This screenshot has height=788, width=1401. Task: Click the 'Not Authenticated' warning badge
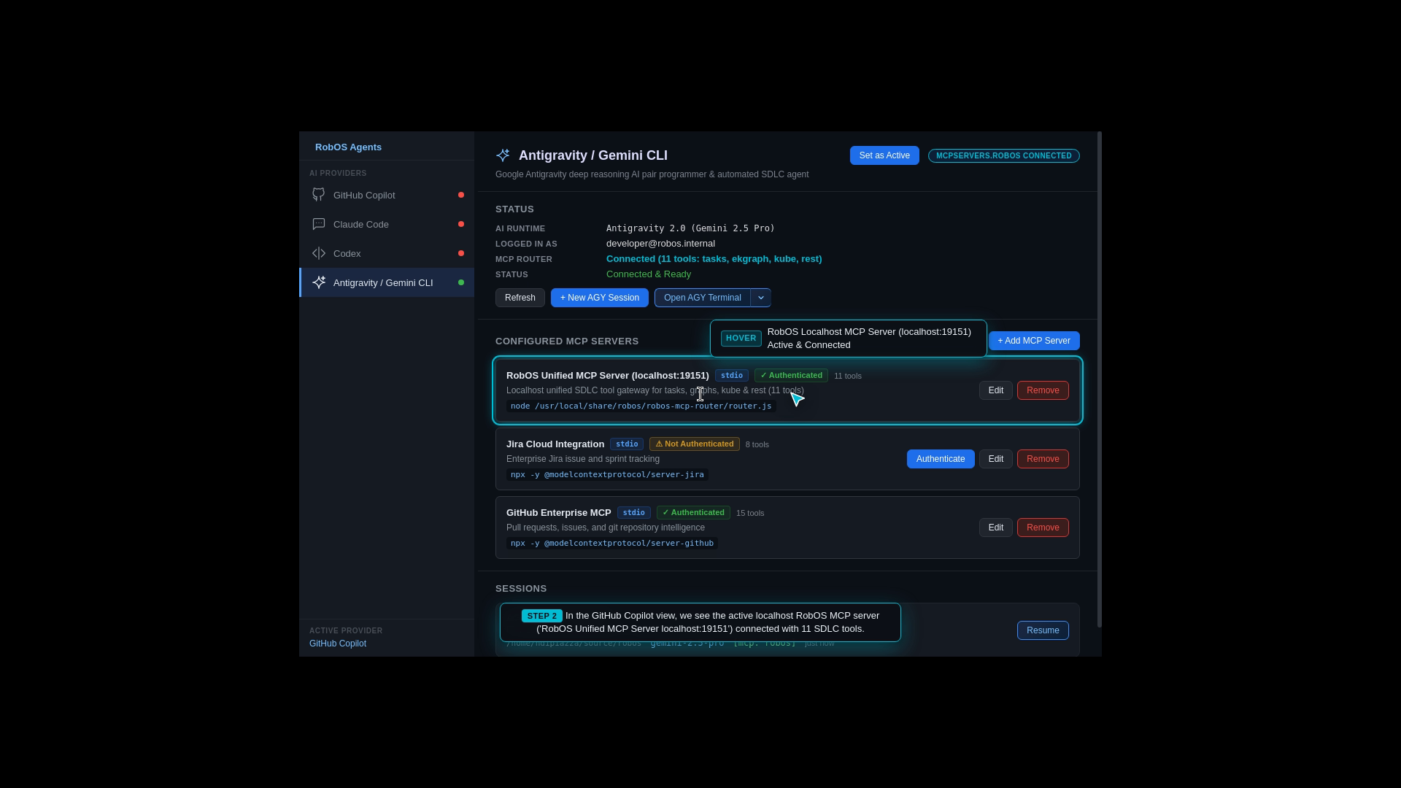(695, 444)
